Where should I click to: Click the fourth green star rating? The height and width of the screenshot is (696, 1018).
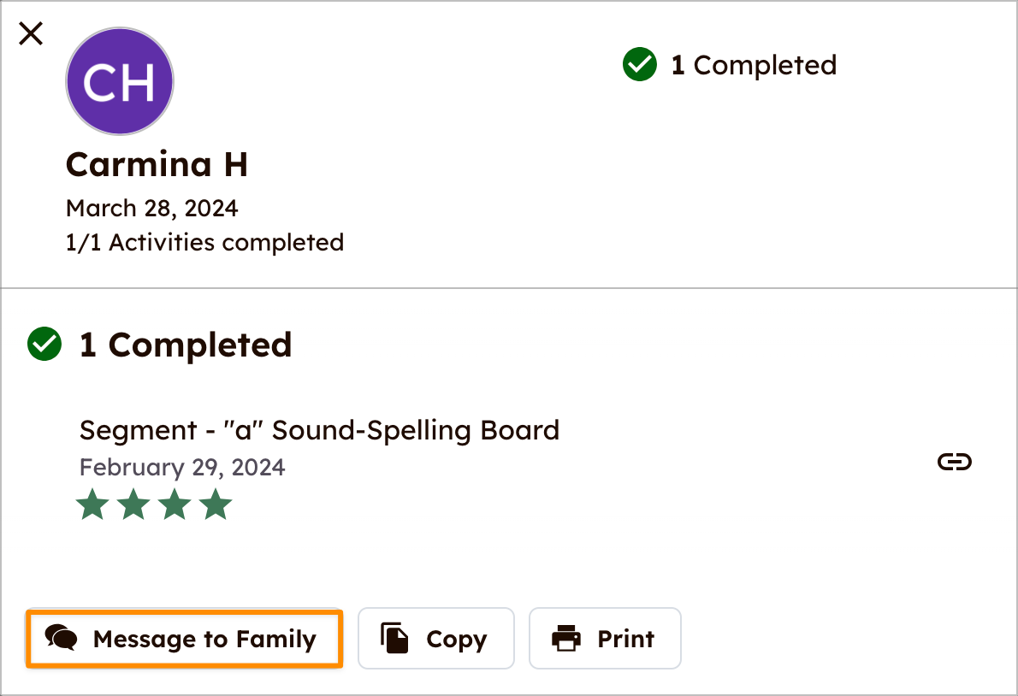click(216, 504)
